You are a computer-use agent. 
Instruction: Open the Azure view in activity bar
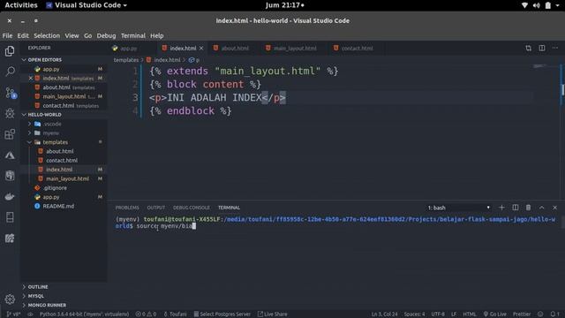pos(10,155)
